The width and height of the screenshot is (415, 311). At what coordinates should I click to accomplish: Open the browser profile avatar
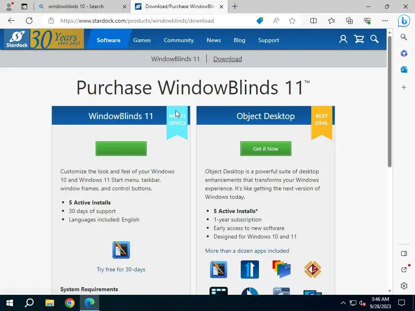tap(9, 6)
